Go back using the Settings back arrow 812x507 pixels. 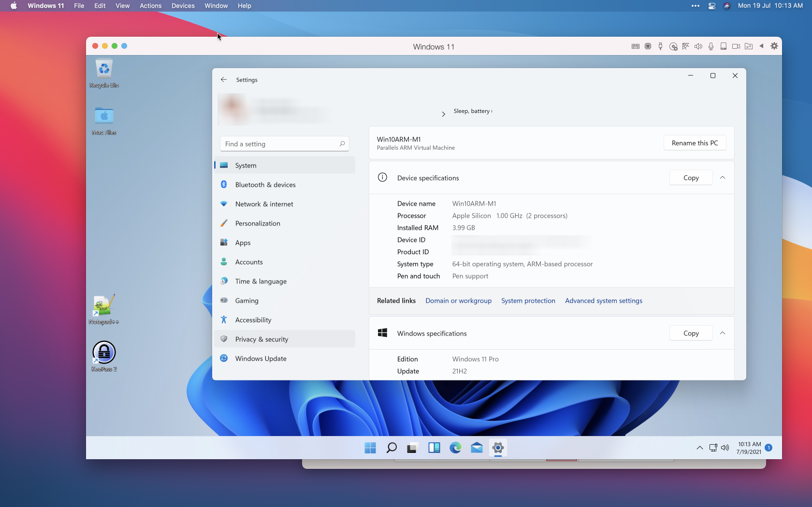point(223,80)
